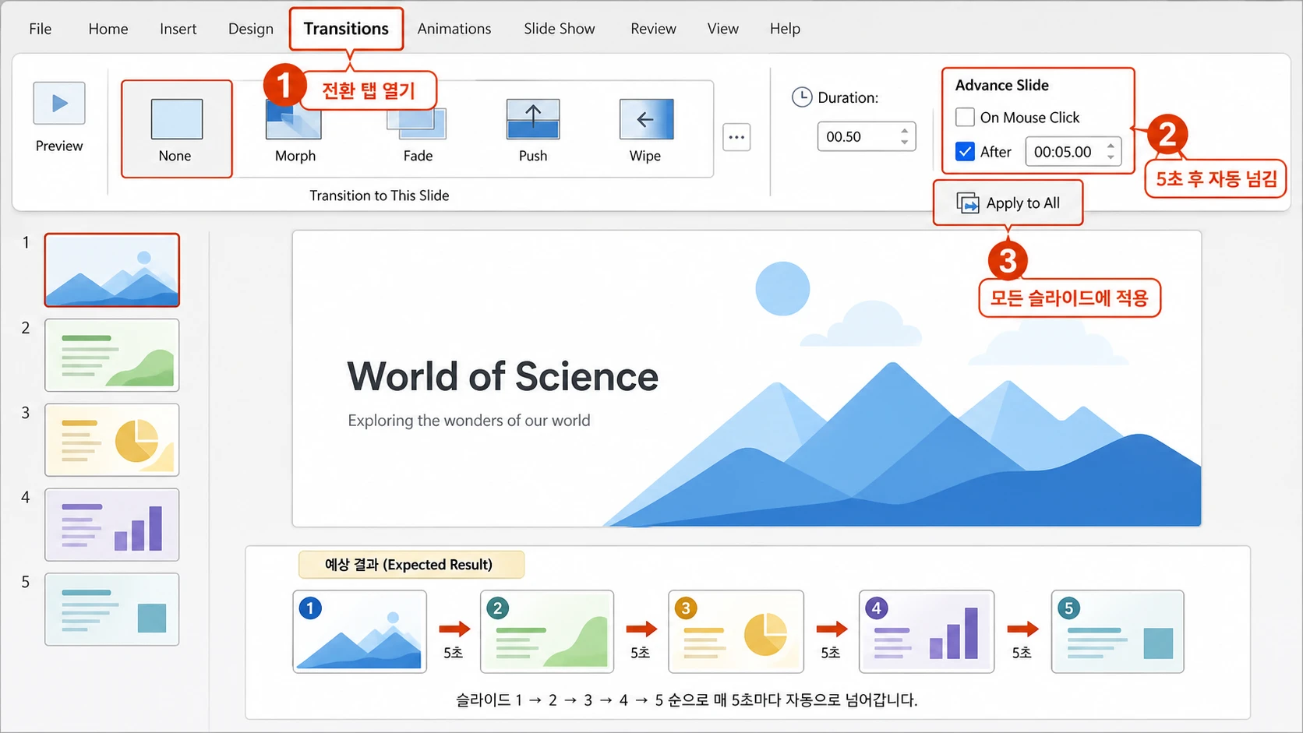Select slide 4 thumbnail with bar chart
This screenshot has height=733, width=1303.
(112, 525)
